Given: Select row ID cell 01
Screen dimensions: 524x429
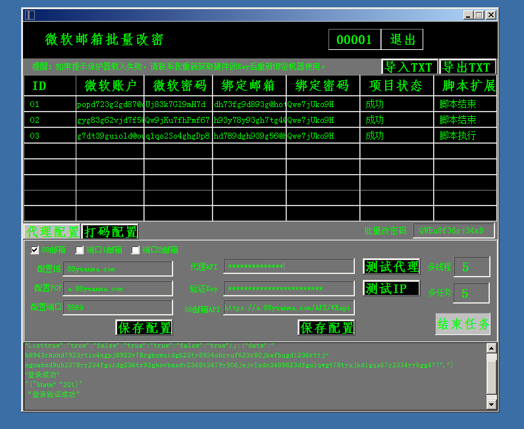Looking at the screenshot, I should click(x=50, y=104).
